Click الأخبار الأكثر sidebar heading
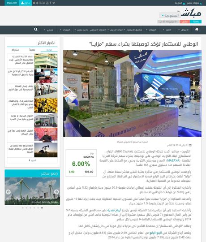The width and height of the screenshot is (206, 242). pyautogui.click(x=47, y=43)
